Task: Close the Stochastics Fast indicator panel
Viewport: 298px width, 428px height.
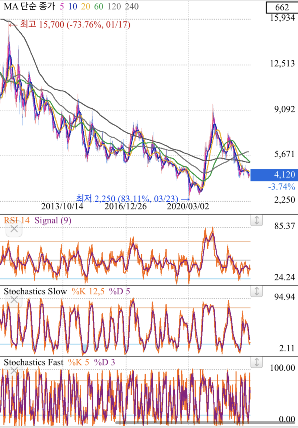Action: [14, 371]
